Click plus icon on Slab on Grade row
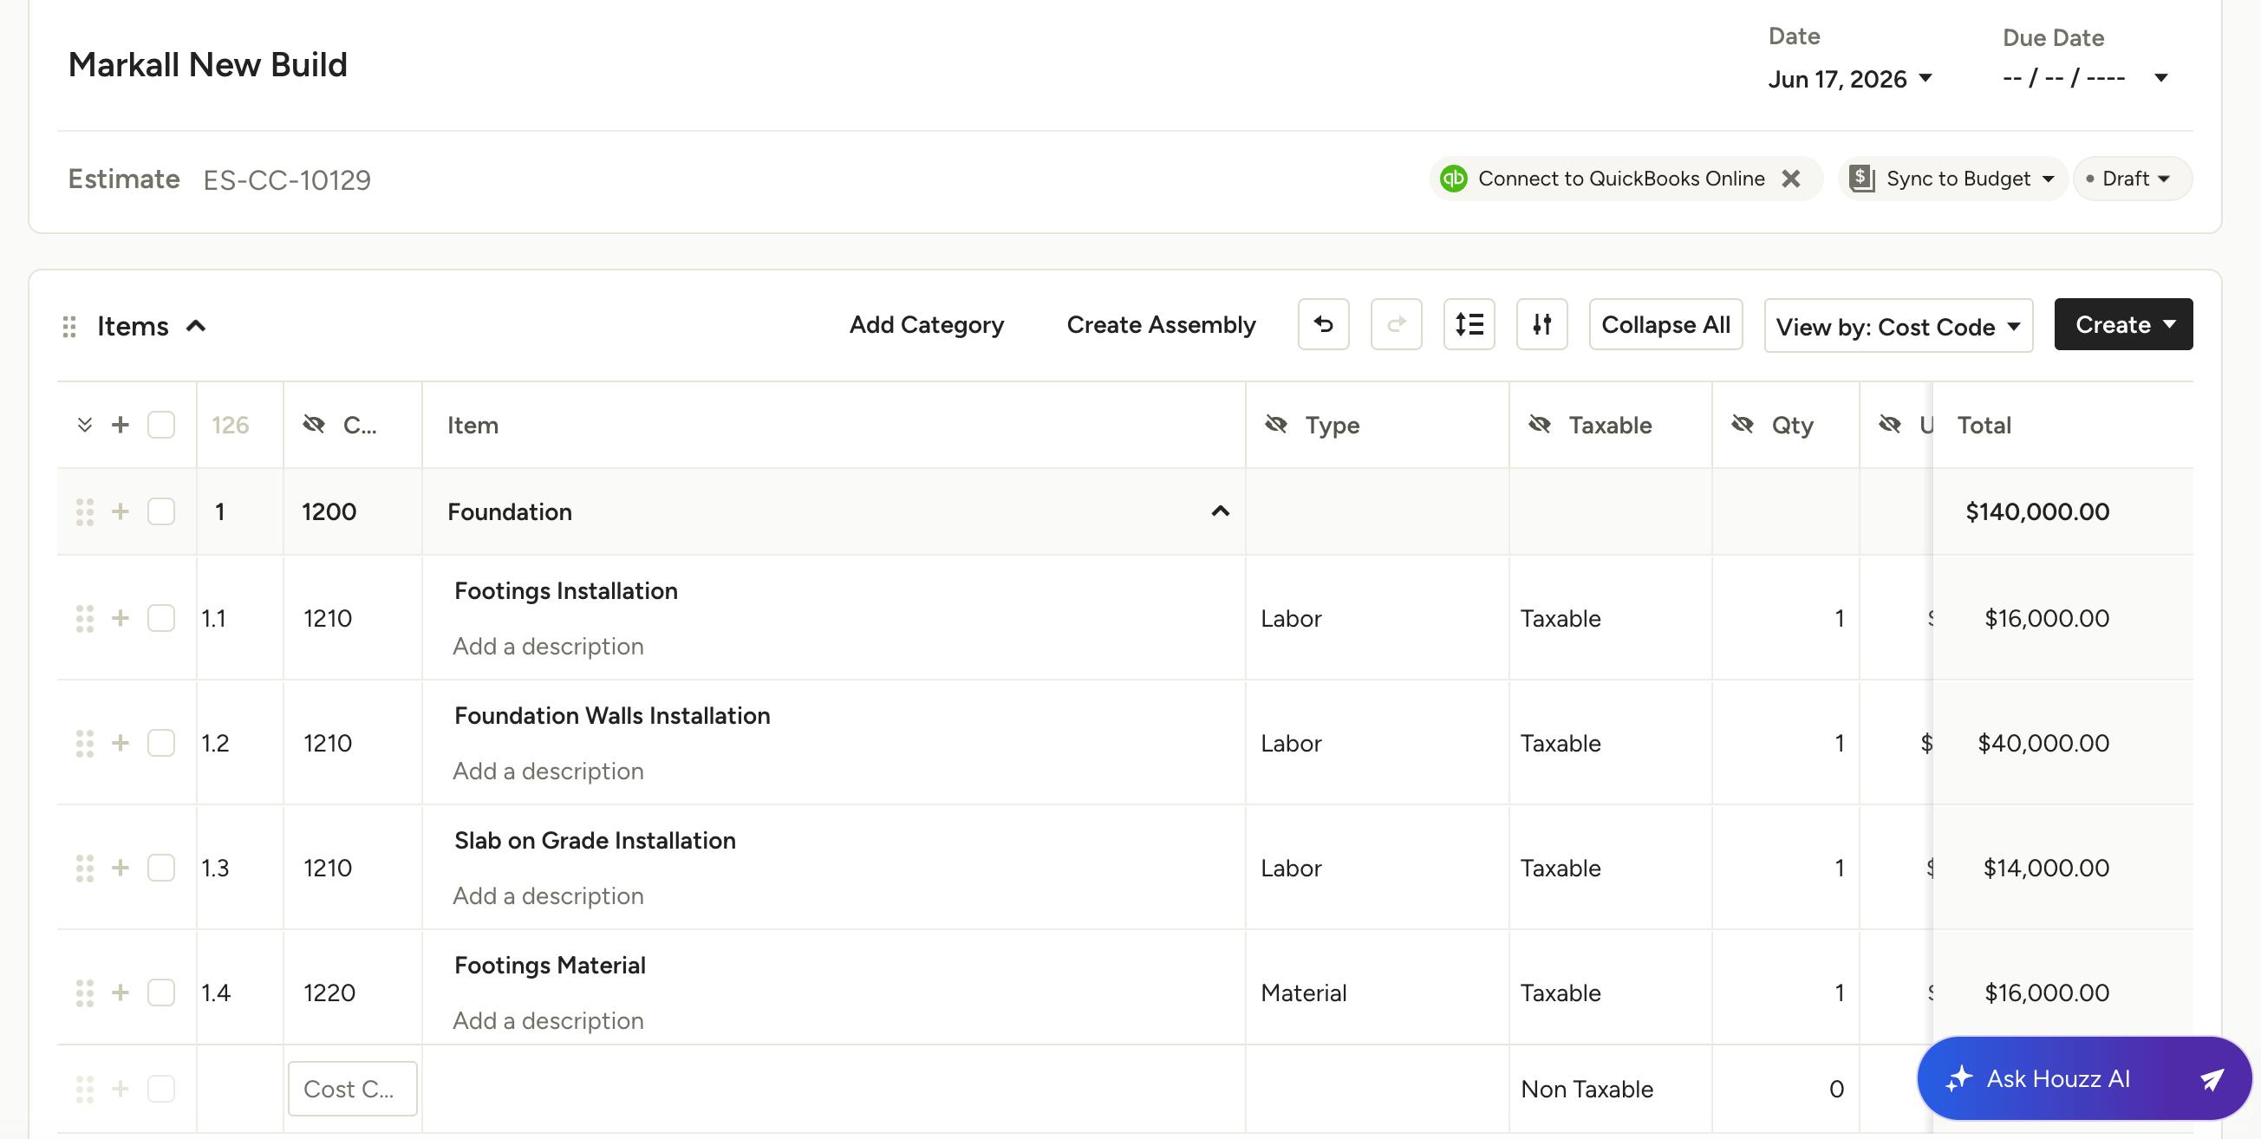This screenshot has height=1139, width=2261. point(121,868)
